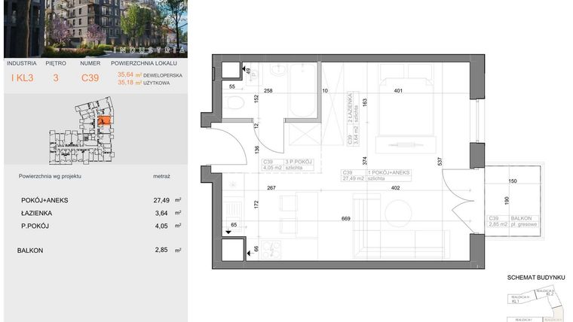This screenshot has width=573, height=322.
Task: Click the round coffee table symbol
Action: coord(399,214)
